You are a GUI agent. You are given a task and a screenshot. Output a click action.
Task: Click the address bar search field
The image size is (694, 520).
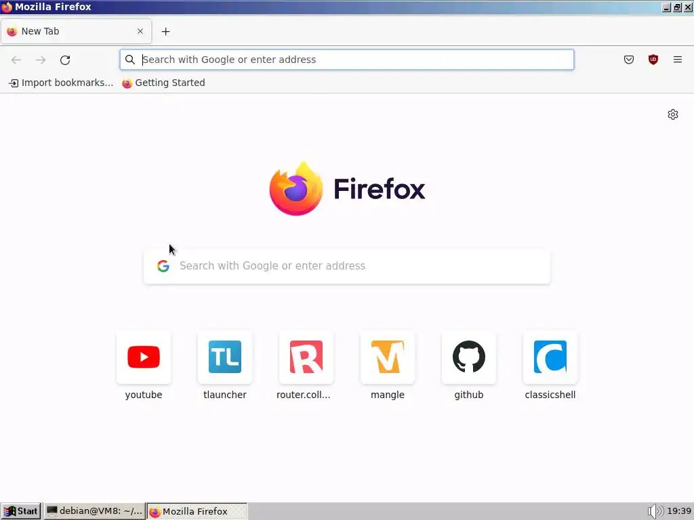(x=346, y=60)
